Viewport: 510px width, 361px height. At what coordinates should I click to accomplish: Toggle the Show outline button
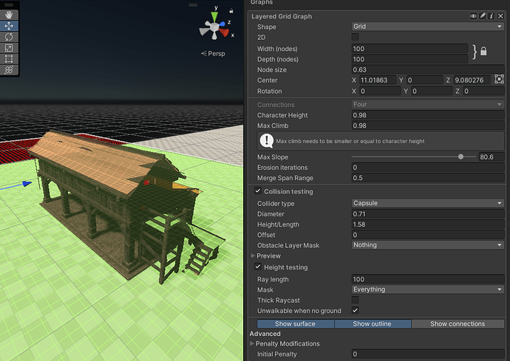373,323
